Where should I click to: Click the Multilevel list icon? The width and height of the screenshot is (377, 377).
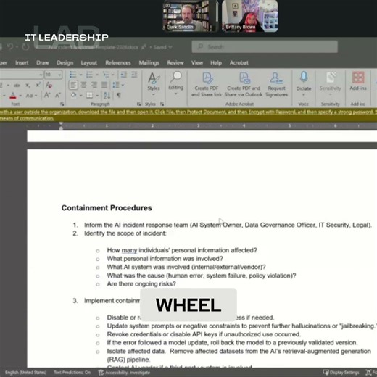(106, 75)
